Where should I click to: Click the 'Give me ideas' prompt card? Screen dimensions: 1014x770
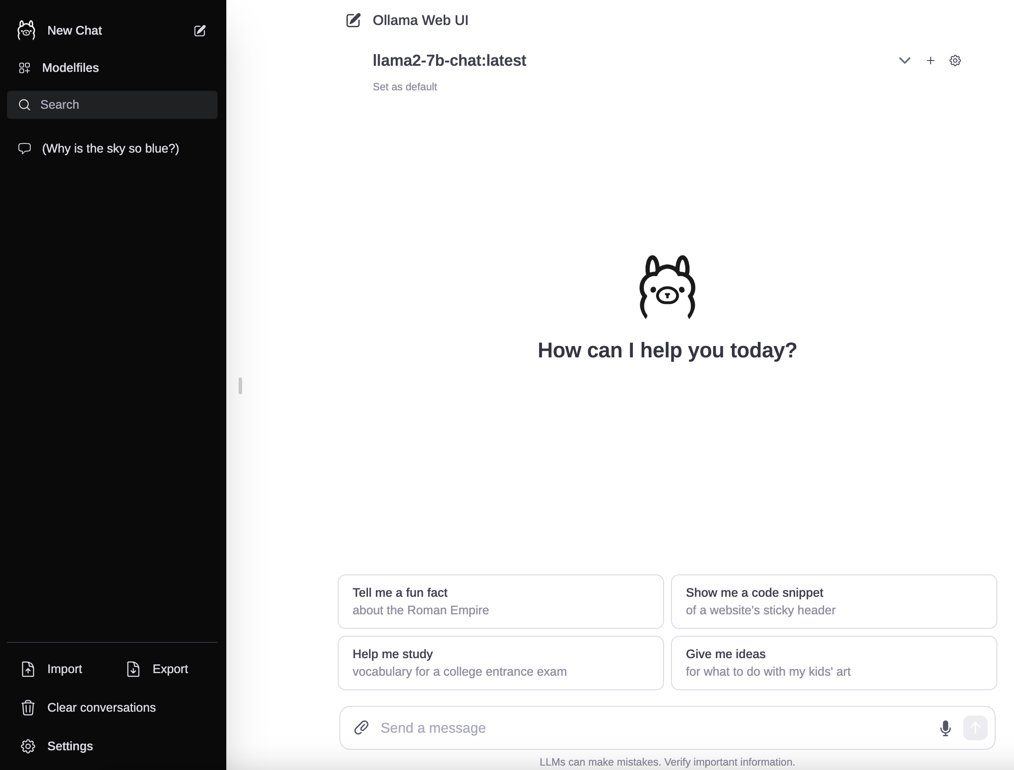833,663
